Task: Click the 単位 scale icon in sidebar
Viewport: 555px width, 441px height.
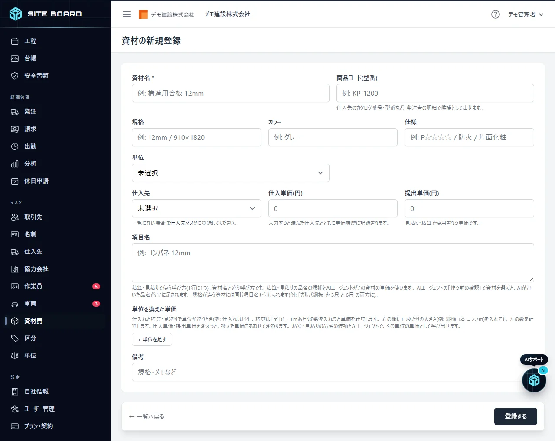Action: click(15, 356)
